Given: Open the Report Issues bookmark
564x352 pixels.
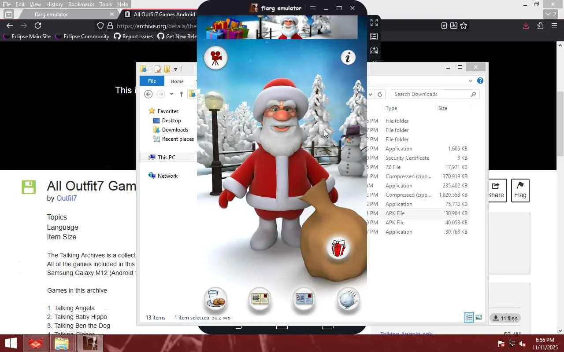Looking at the screenshot, I should pyautogui.click(x=134, y=37).
